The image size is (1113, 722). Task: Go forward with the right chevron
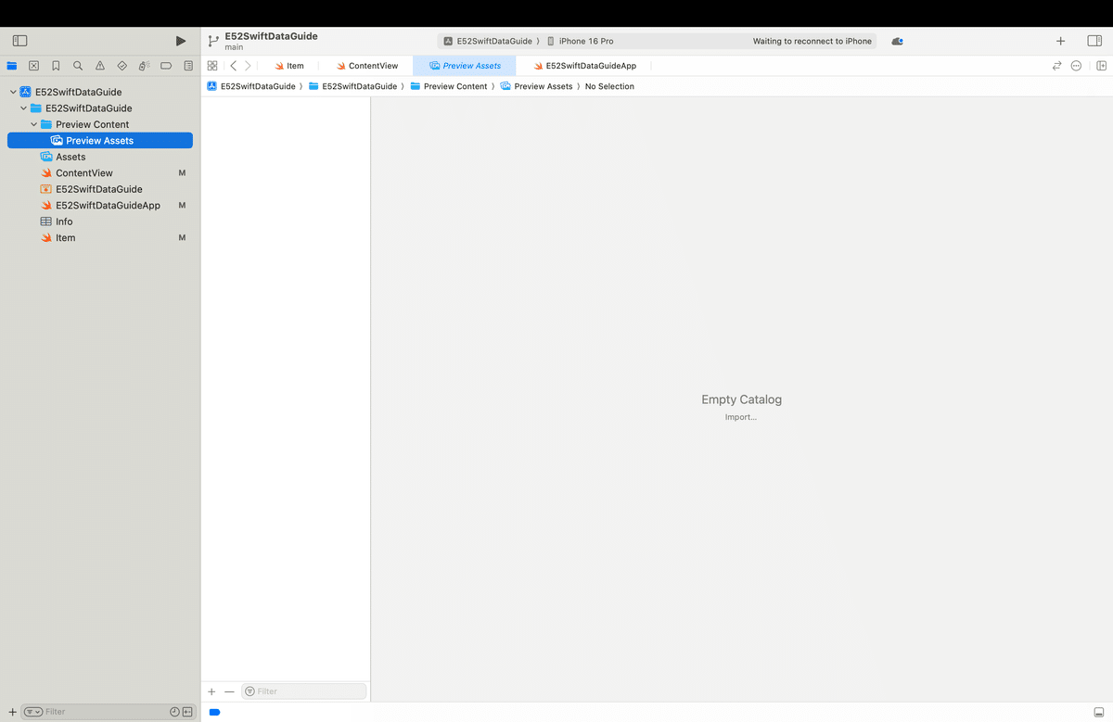point(248,66)
